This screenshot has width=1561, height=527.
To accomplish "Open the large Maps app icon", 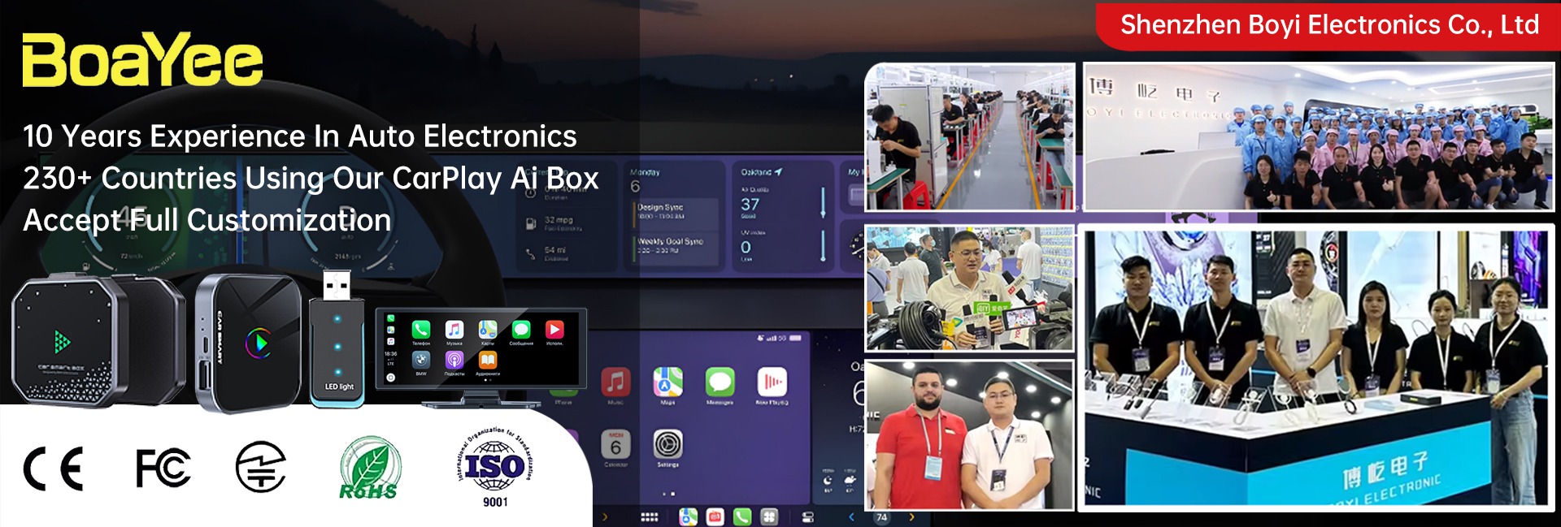I will pos(668,382).
